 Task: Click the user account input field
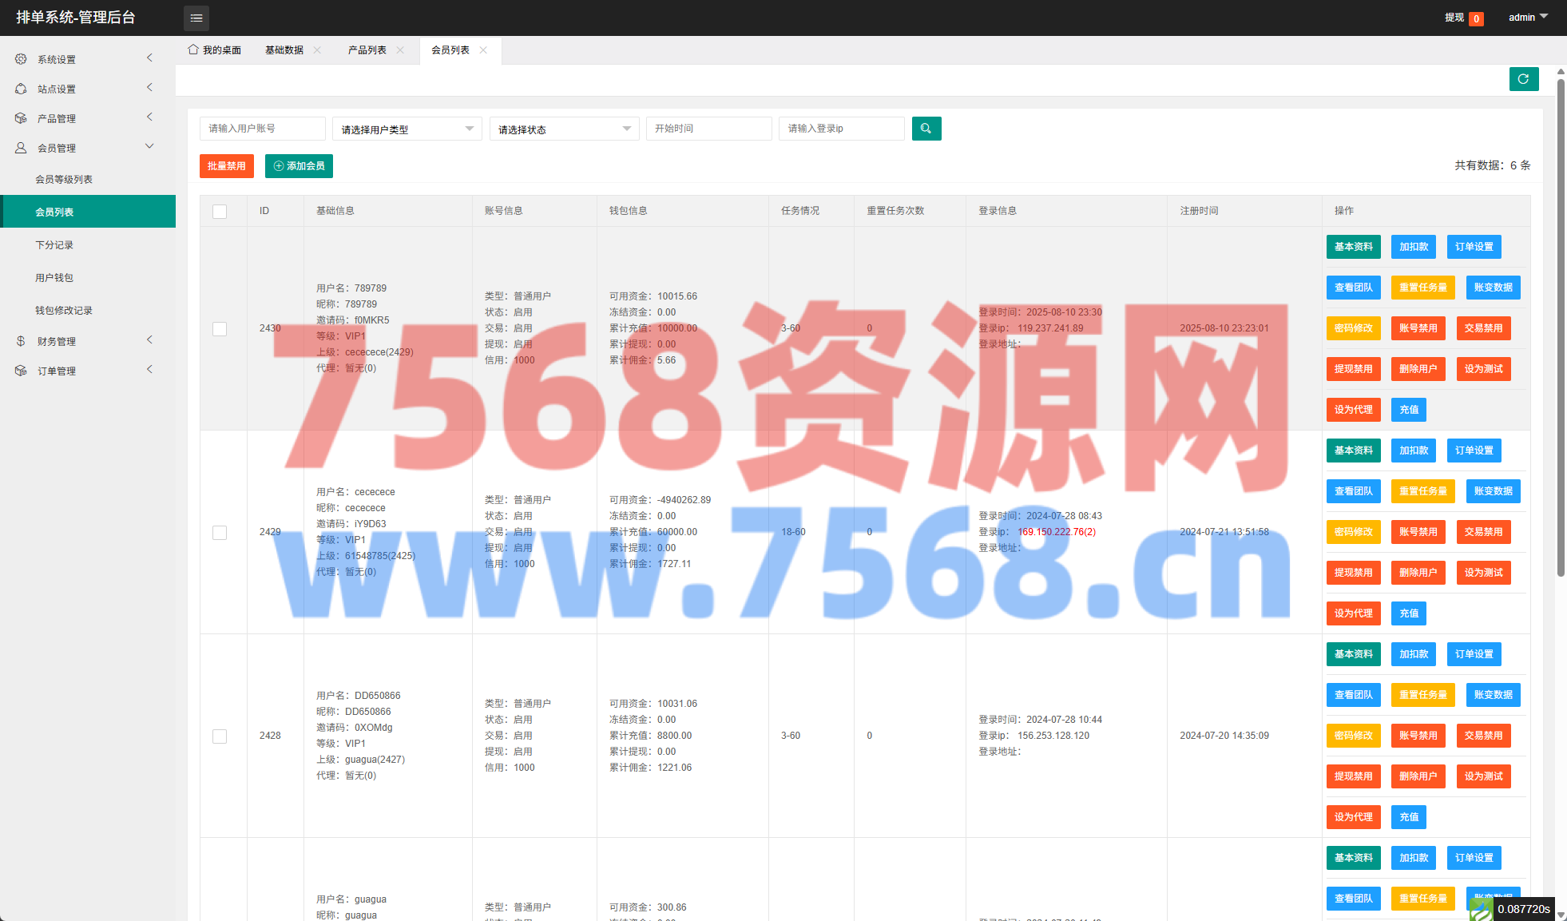262,129
